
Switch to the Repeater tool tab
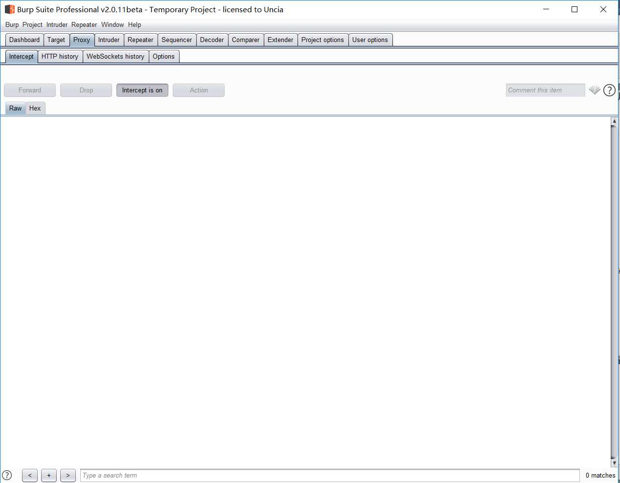pyautogui.click(x=140, y=40)
